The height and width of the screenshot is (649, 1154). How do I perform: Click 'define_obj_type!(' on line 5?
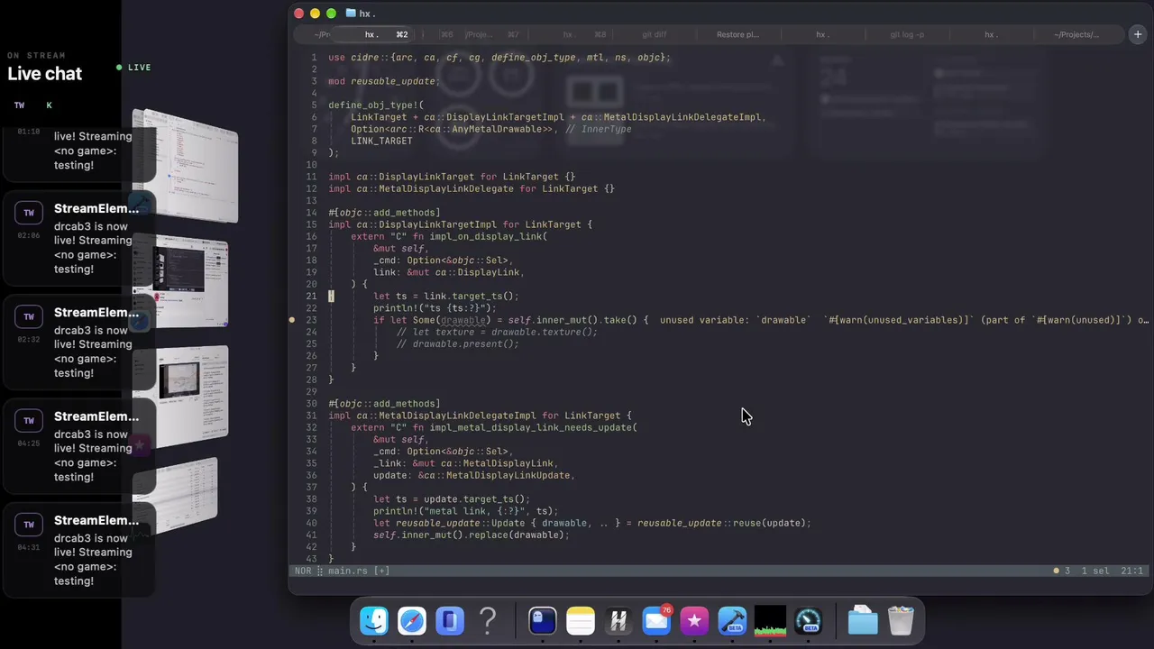(x=376, y=105)
